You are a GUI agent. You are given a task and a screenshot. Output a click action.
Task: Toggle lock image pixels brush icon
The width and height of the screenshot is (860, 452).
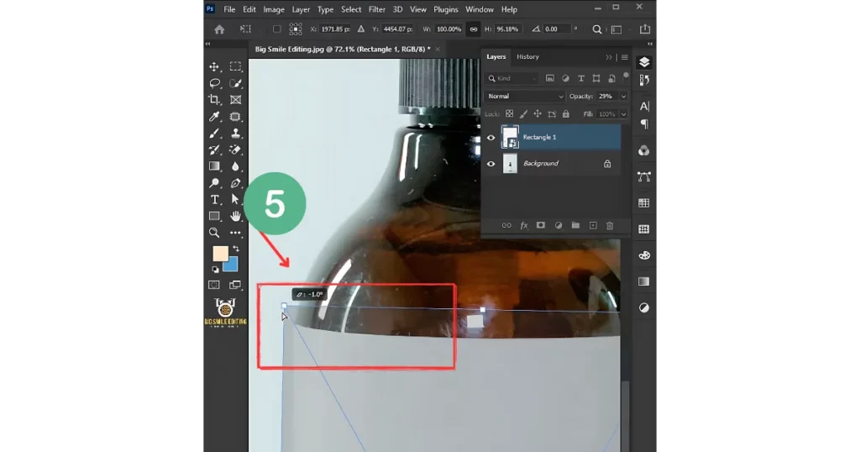pos(523,114)
